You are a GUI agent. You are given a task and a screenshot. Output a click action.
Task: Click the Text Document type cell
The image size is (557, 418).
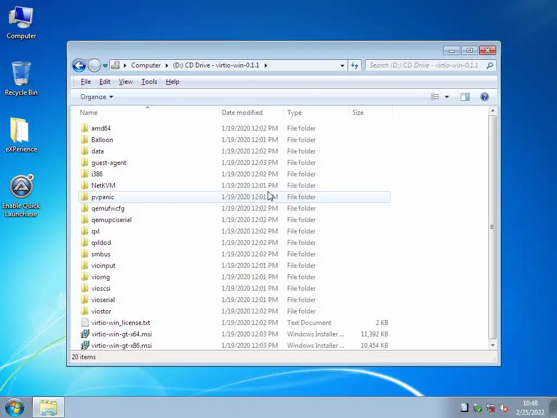[x=309, y=323]
